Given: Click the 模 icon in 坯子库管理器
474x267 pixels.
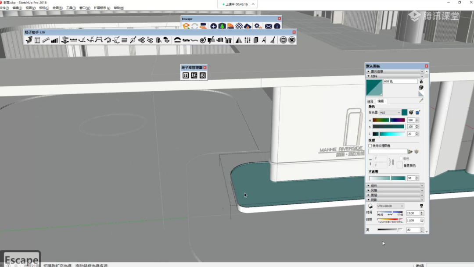Looking at the screenshot, I should tap(202, 75).
